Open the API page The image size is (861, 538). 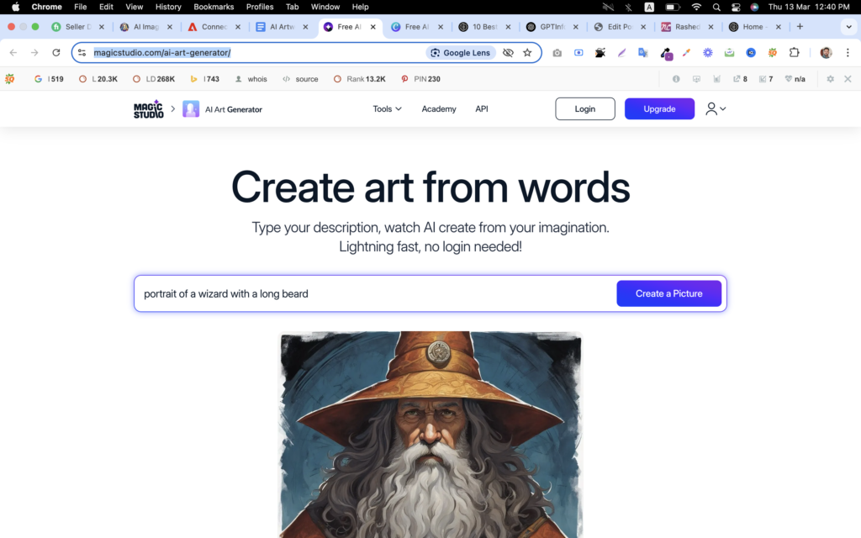point(482,108)
